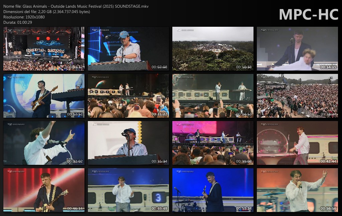Screen dimensions: 342x216
Task: Open the bass guitarist thumbnail at 00:17:51
Action: click(44, 96)
